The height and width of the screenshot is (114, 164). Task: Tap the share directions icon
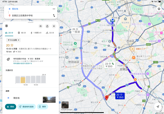click(47, 26)
